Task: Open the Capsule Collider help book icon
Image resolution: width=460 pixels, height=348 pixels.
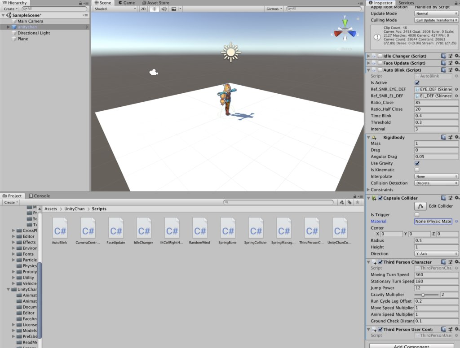Action: pos(443,198)
